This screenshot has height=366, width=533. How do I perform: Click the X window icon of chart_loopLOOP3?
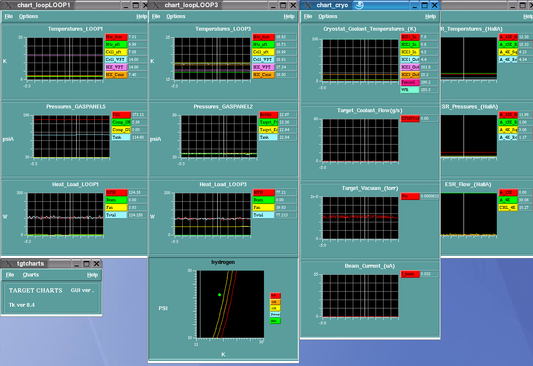pos(156,5)
